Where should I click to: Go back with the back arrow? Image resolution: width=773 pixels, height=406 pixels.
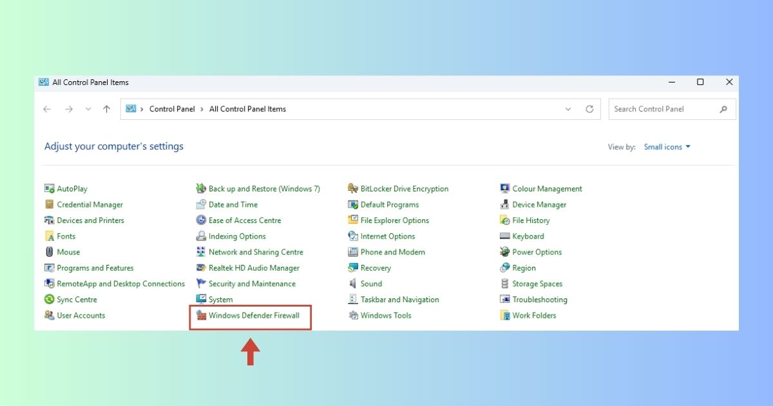(x=47, y=109)
